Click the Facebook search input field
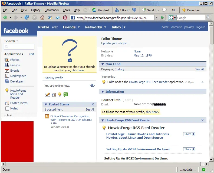 19,46
